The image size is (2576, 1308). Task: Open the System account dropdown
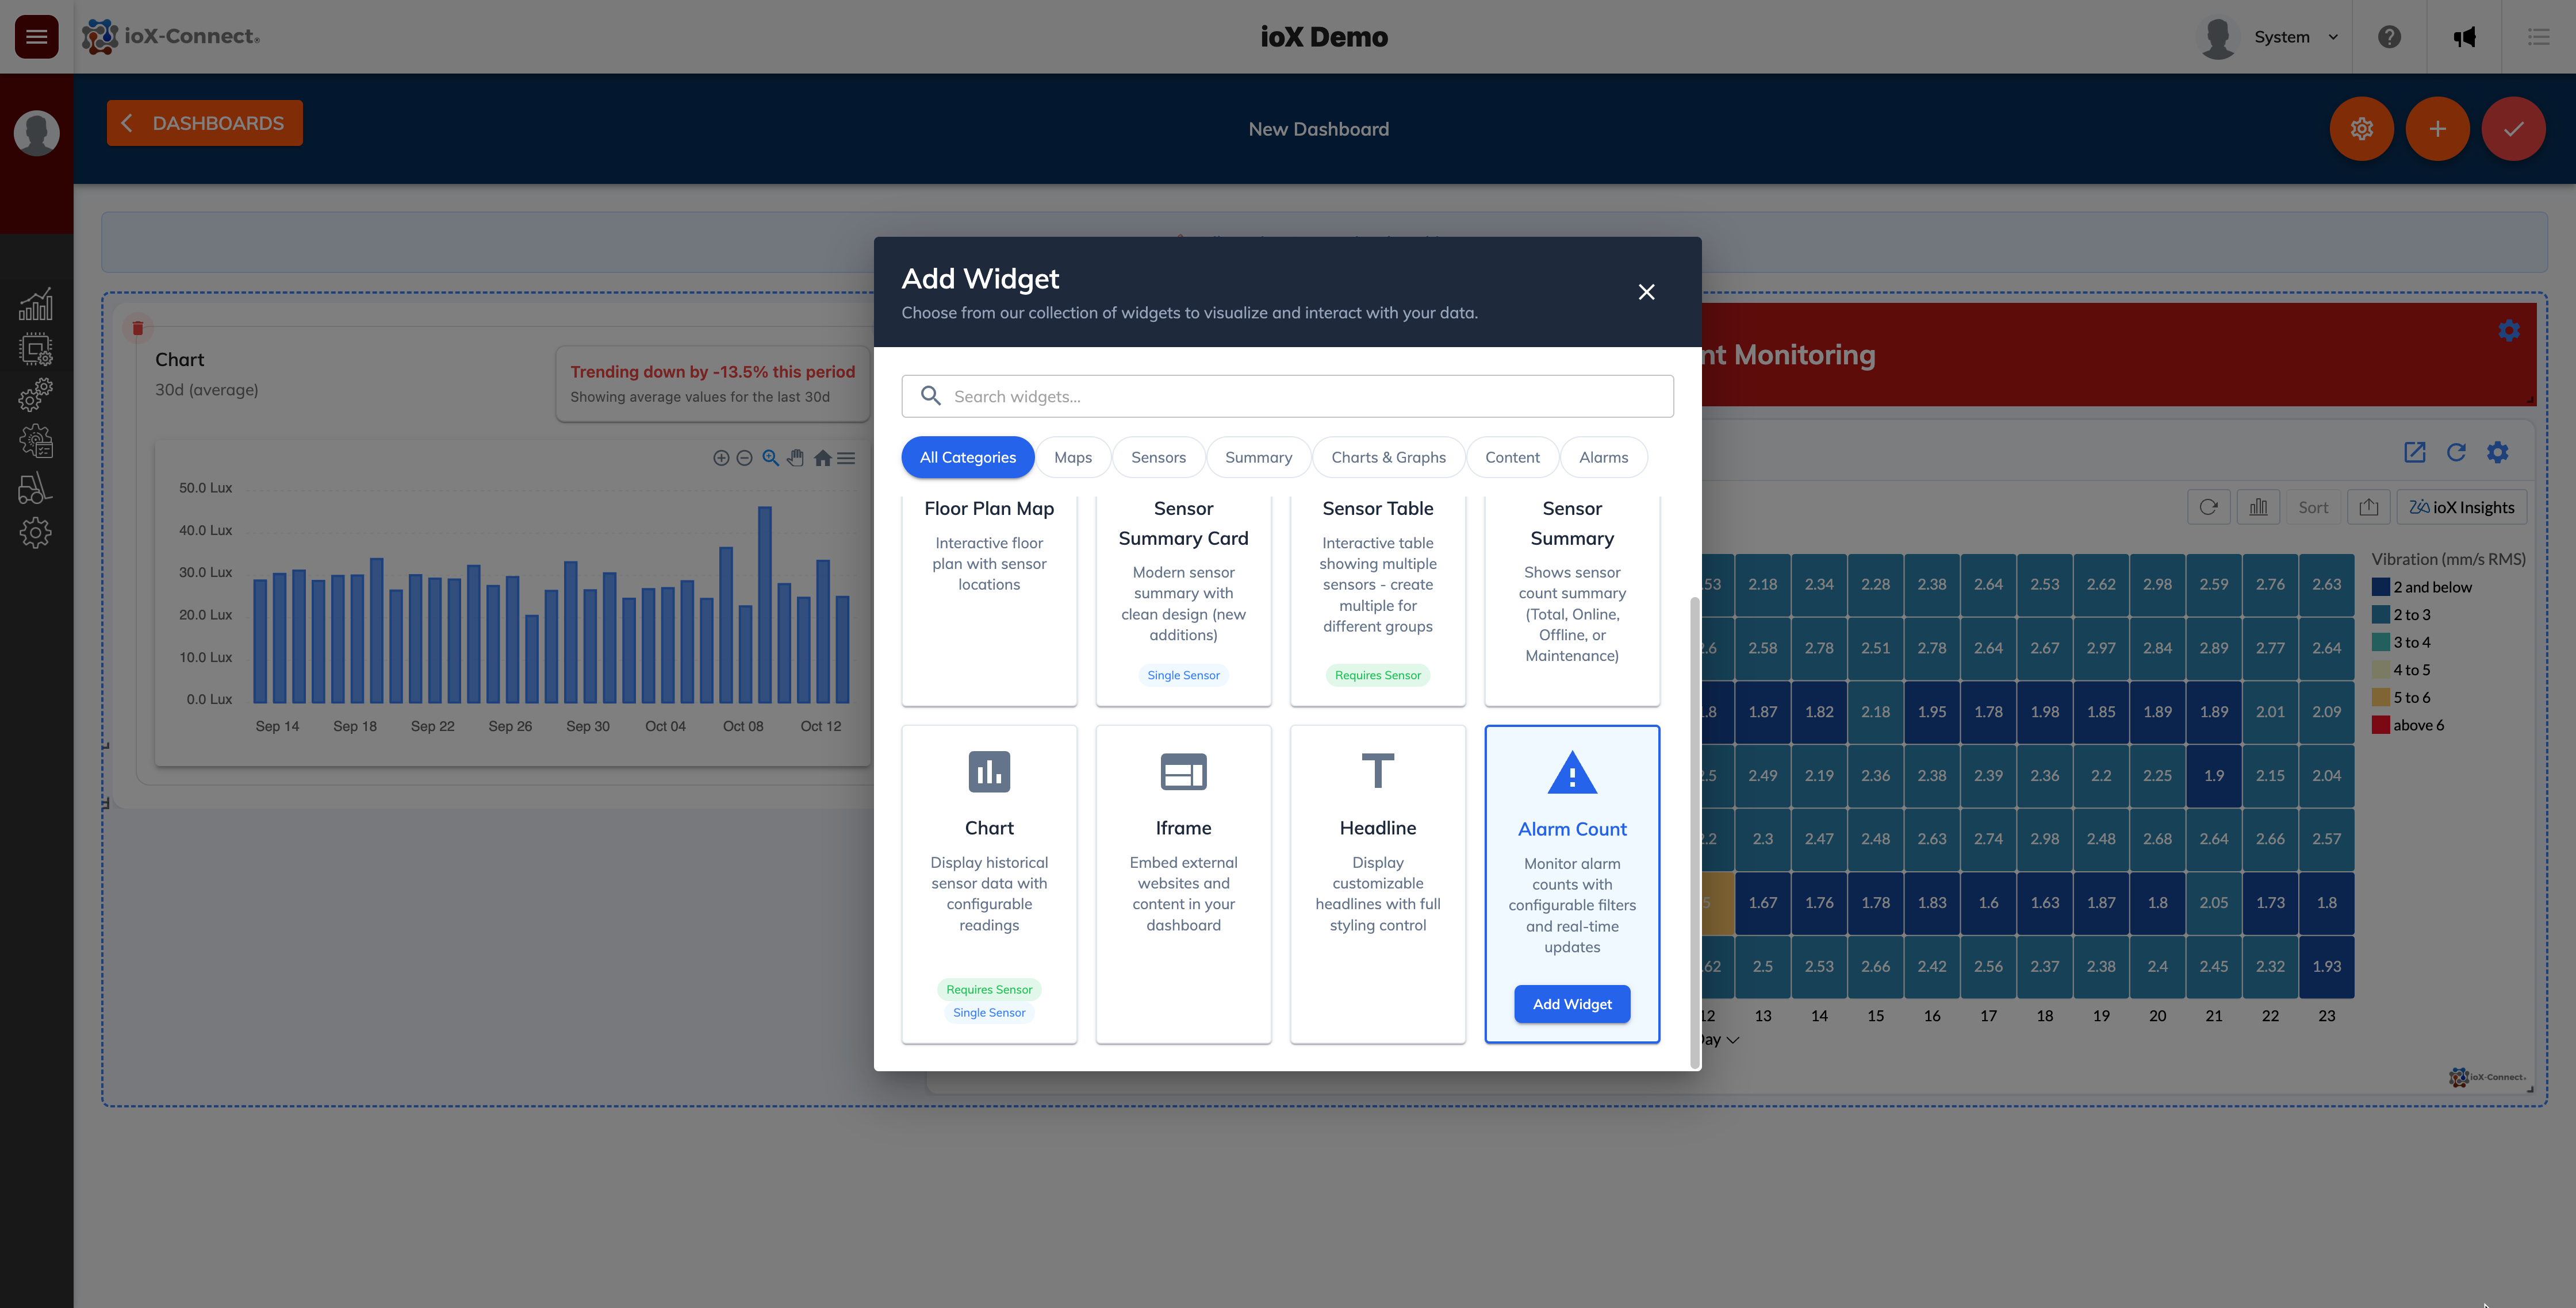[x=2295, y=37]
